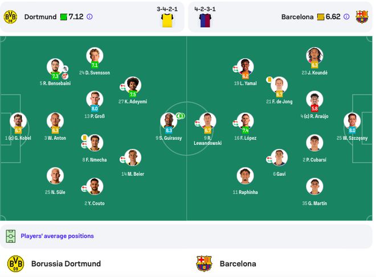Click the yellow Dortmund jersey icon
The height and width of the screenshot is (277, 376).
pyautogui.click(x=167, y=20)
